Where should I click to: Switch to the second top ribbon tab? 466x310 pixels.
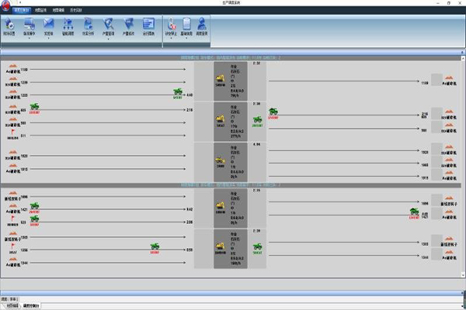(40, 10)
